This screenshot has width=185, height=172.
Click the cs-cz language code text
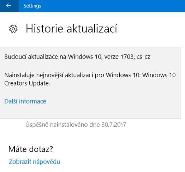pyautogui.click(x=143, y=57)
